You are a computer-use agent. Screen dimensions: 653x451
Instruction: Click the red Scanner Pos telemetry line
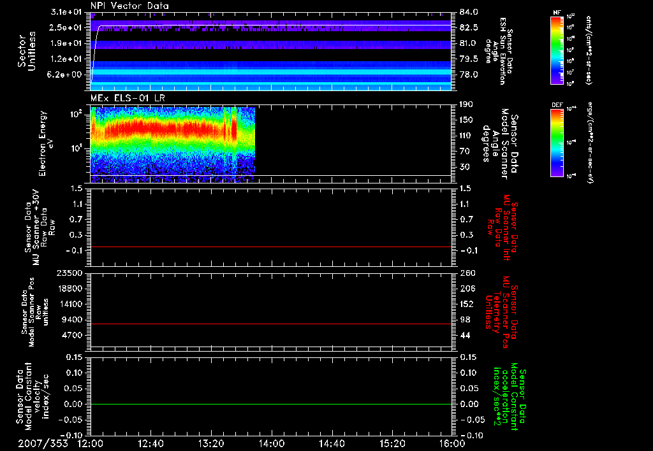[270, 324]
